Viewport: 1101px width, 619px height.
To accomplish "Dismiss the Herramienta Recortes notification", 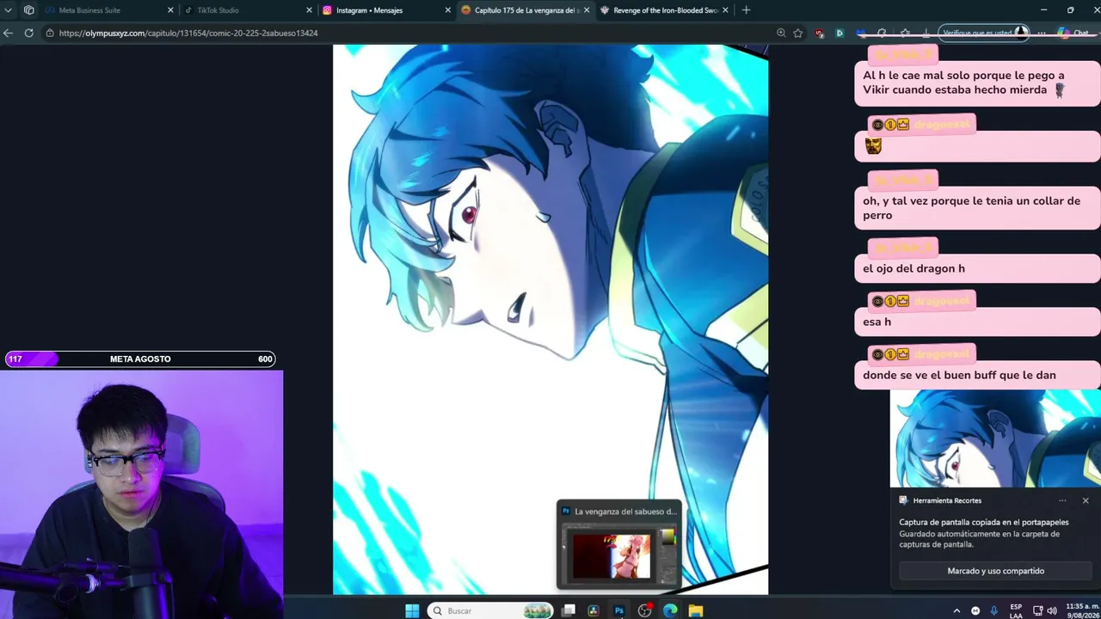I will 1086,500.
